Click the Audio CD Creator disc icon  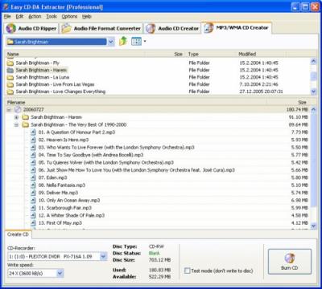click(x=151, y=28)
